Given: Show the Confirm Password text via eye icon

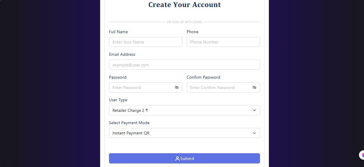Looking at the screenshot, I should pos(254,87).
